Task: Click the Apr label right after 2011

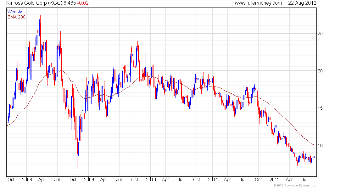Action: (227, 180)
